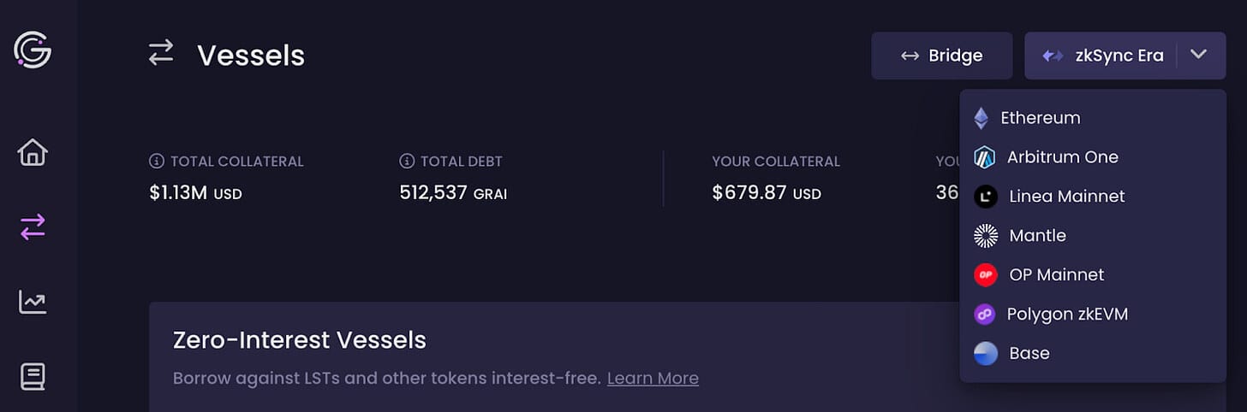Collapse the network dropdown chevron
Viewport: 1247px width, 412px height.
[x=1199, y=56]
